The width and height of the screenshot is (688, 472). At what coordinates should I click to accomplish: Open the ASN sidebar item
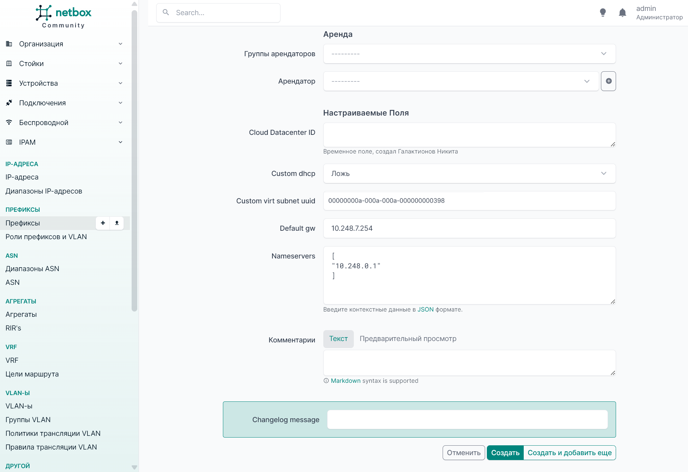13,282
